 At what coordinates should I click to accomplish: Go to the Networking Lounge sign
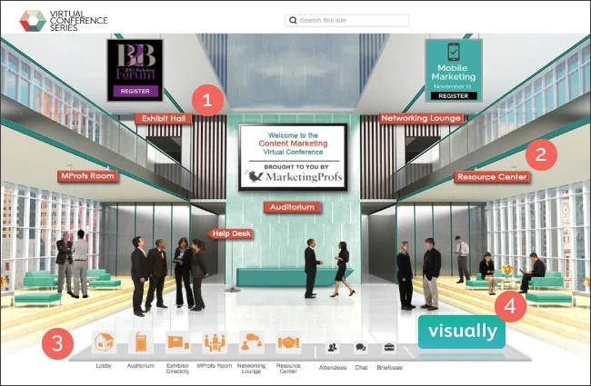(421, 118)
